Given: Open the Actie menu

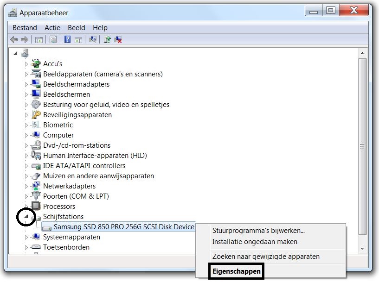Looking at the screenshot, I should [52, 27].
